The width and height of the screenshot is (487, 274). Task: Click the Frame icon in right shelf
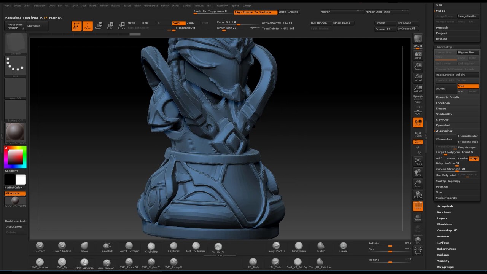[418, 161]
